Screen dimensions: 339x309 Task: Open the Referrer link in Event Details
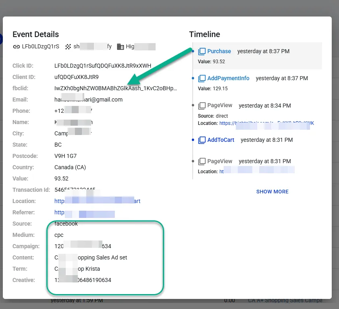pyautogui.click(x=85, y=212)
